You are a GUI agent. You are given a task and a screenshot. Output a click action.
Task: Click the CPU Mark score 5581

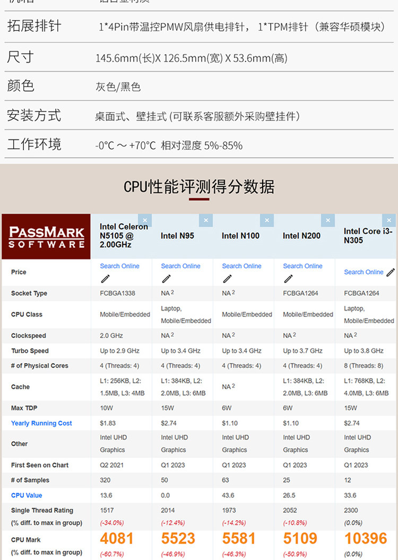coord(239,539)
